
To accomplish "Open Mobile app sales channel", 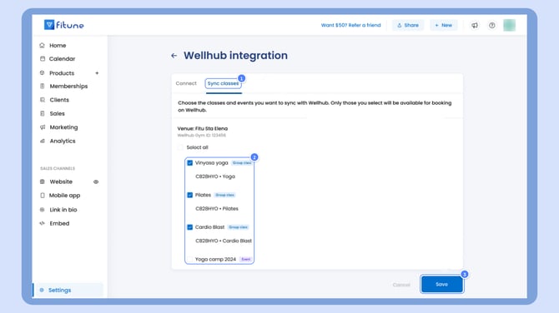I will tap(64, 196).
